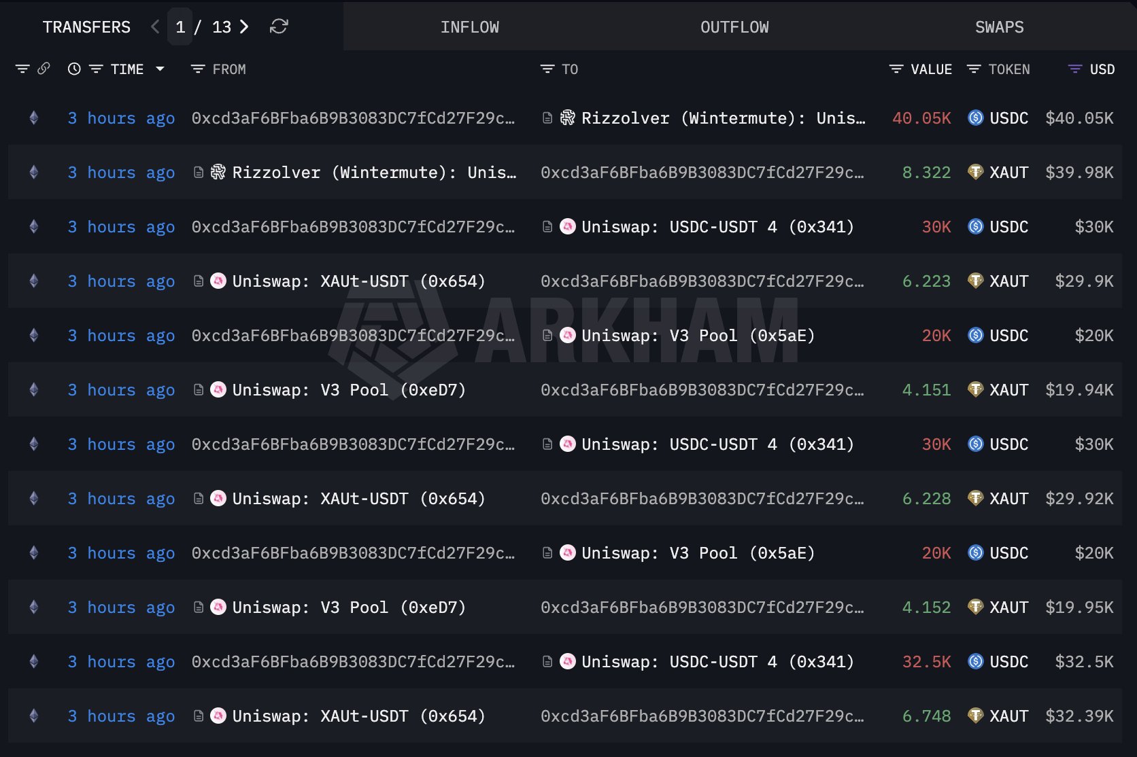The width and height of the screenshot is (1137, 757).
Task: Click the Ethereum icon in the 6.748 XAUT row
Action: point(34,716)
